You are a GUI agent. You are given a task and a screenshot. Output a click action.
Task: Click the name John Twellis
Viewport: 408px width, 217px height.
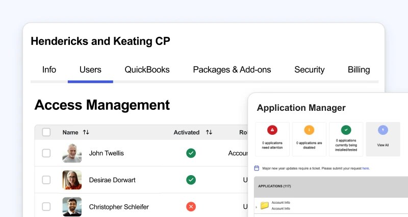point(106,153)
